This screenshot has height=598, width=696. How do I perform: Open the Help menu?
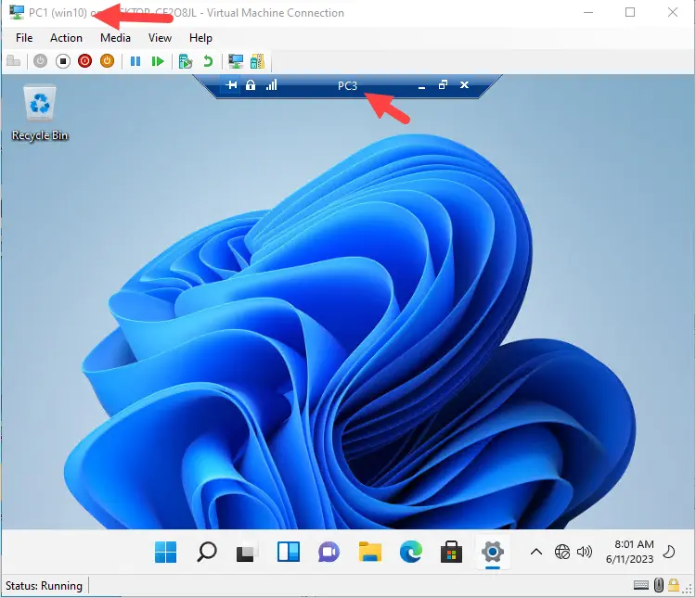[x=200, y=38]
